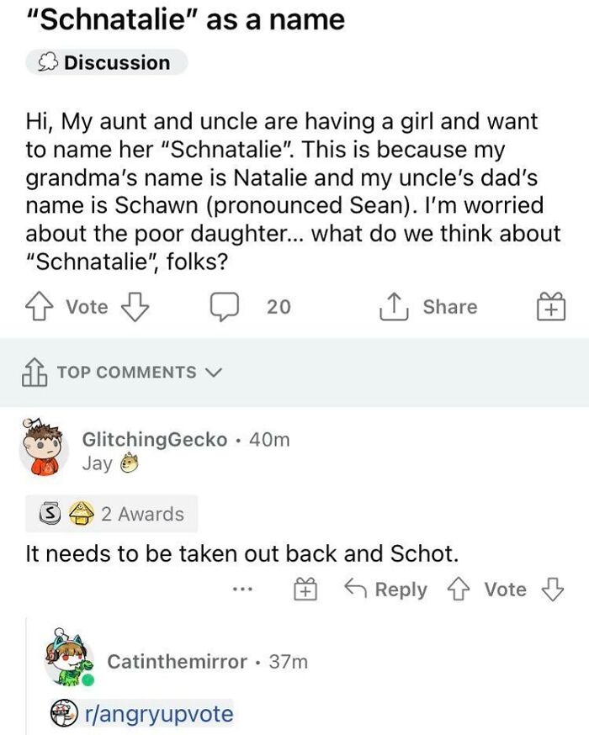The height and width of the screenshot is (735, 589).
Task: Expand the Top Comments sorting options
Action: pyautogui.click(x=214, y=372)
